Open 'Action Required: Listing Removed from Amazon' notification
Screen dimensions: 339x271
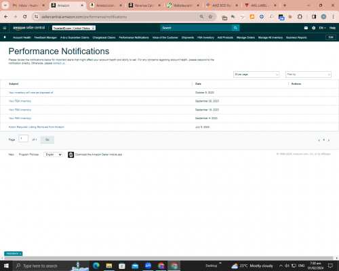pos(37,127)
